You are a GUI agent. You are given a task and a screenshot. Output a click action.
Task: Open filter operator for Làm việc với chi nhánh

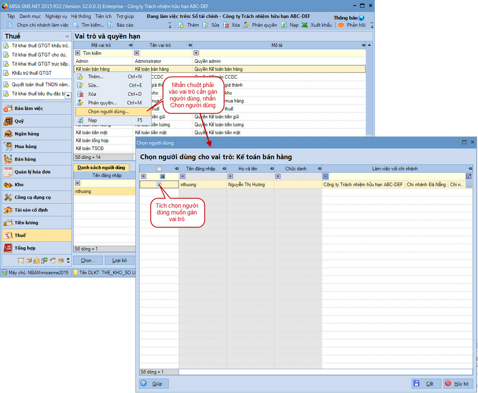point(325,176)
